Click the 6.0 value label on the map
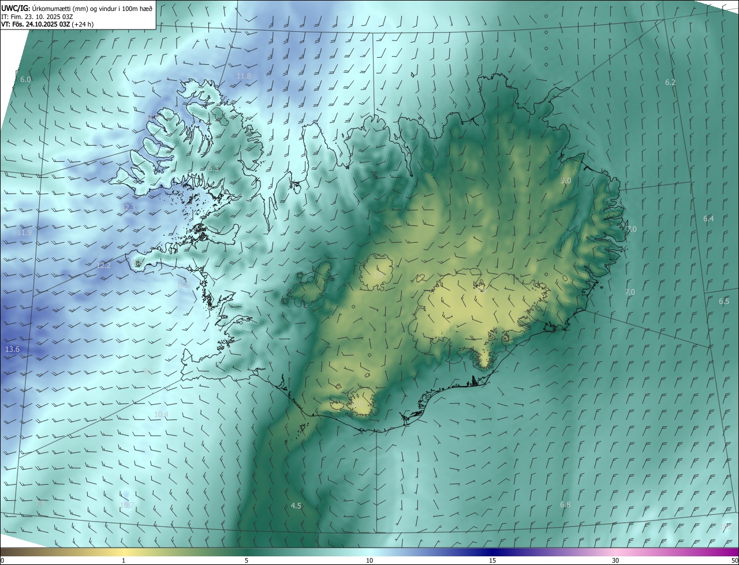This screenshot has width=739, height=565. [25, 79]
